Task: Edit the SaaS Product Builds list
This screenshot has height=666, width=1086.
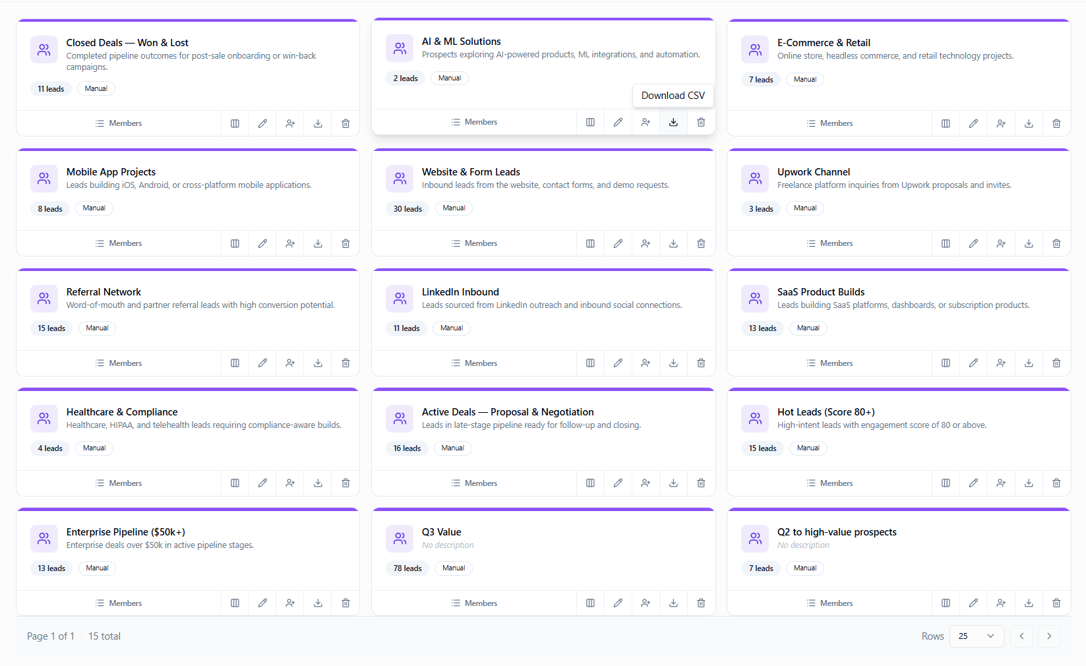Action: point(973,363)
